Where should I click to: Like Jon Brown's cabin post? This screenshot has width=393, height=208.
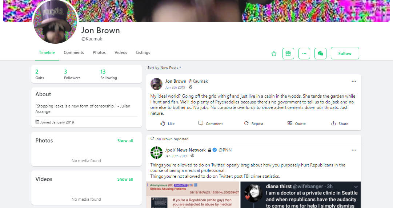tap(168, 123)
